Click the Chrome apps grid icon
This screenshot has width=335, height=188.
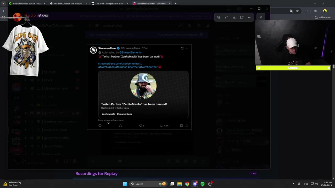[x=3, y=17]
